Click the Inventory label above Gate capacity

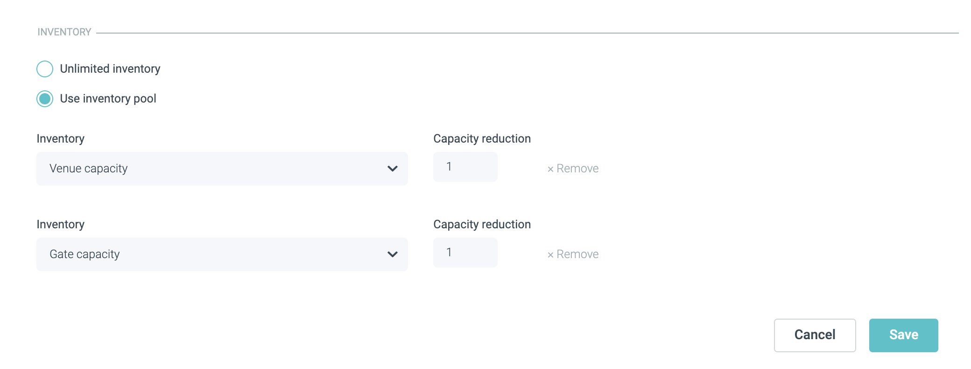pos(61,225)
